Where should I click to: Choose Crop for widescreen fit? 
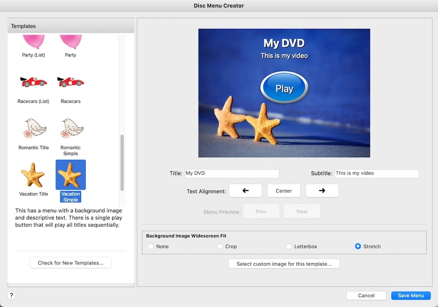(x=220, y=246)
